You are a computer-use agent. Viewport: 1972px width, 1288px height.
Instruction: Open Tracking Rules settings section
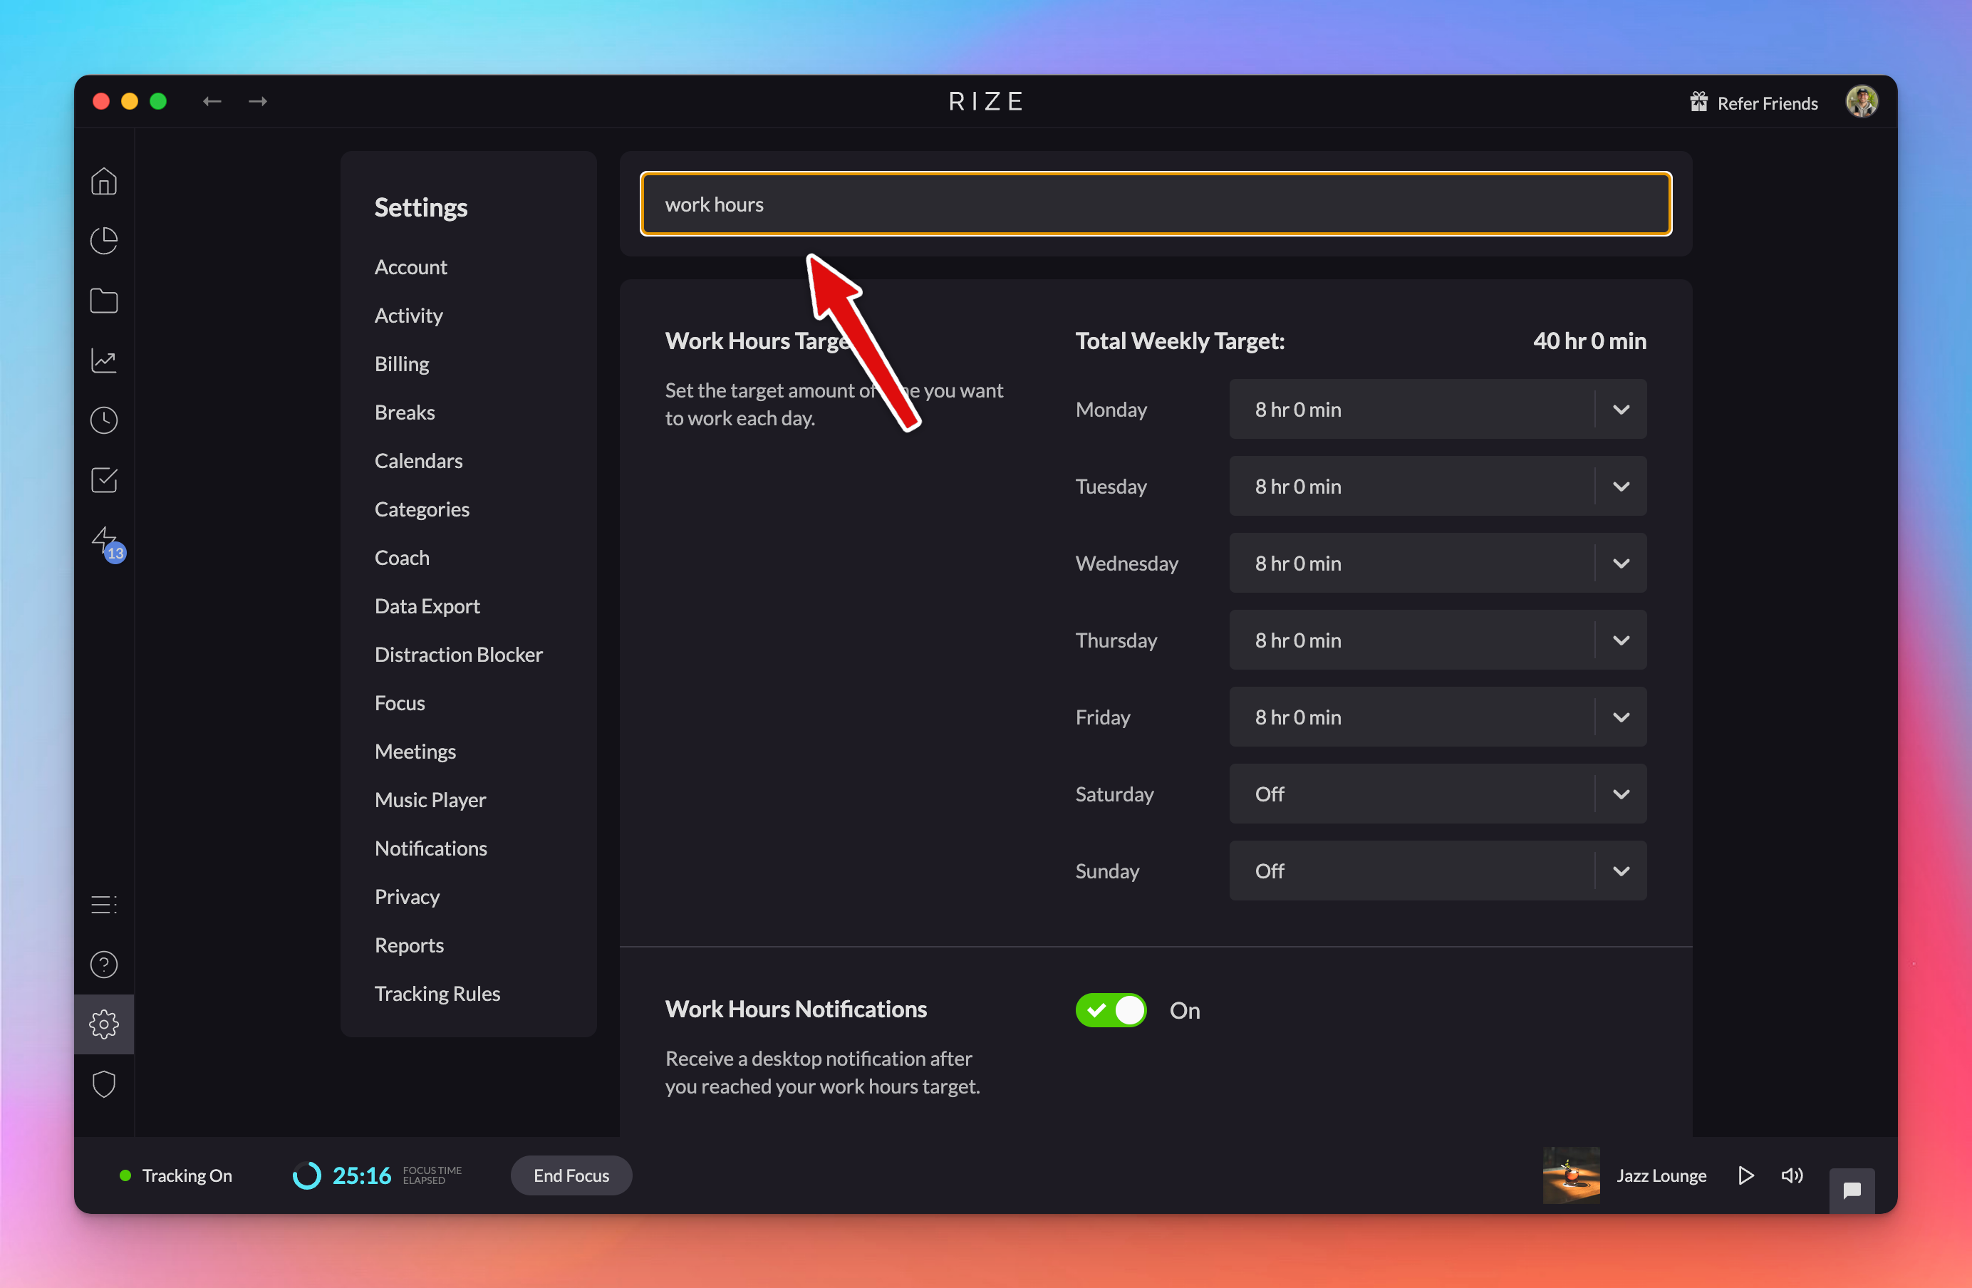tap(437, 994)
